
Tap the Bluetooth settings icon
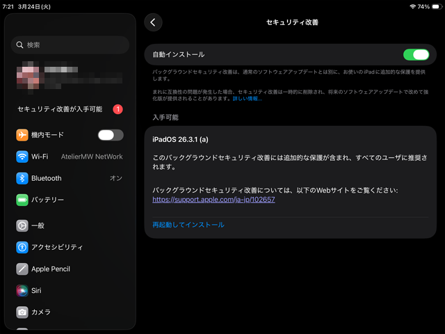22,178
